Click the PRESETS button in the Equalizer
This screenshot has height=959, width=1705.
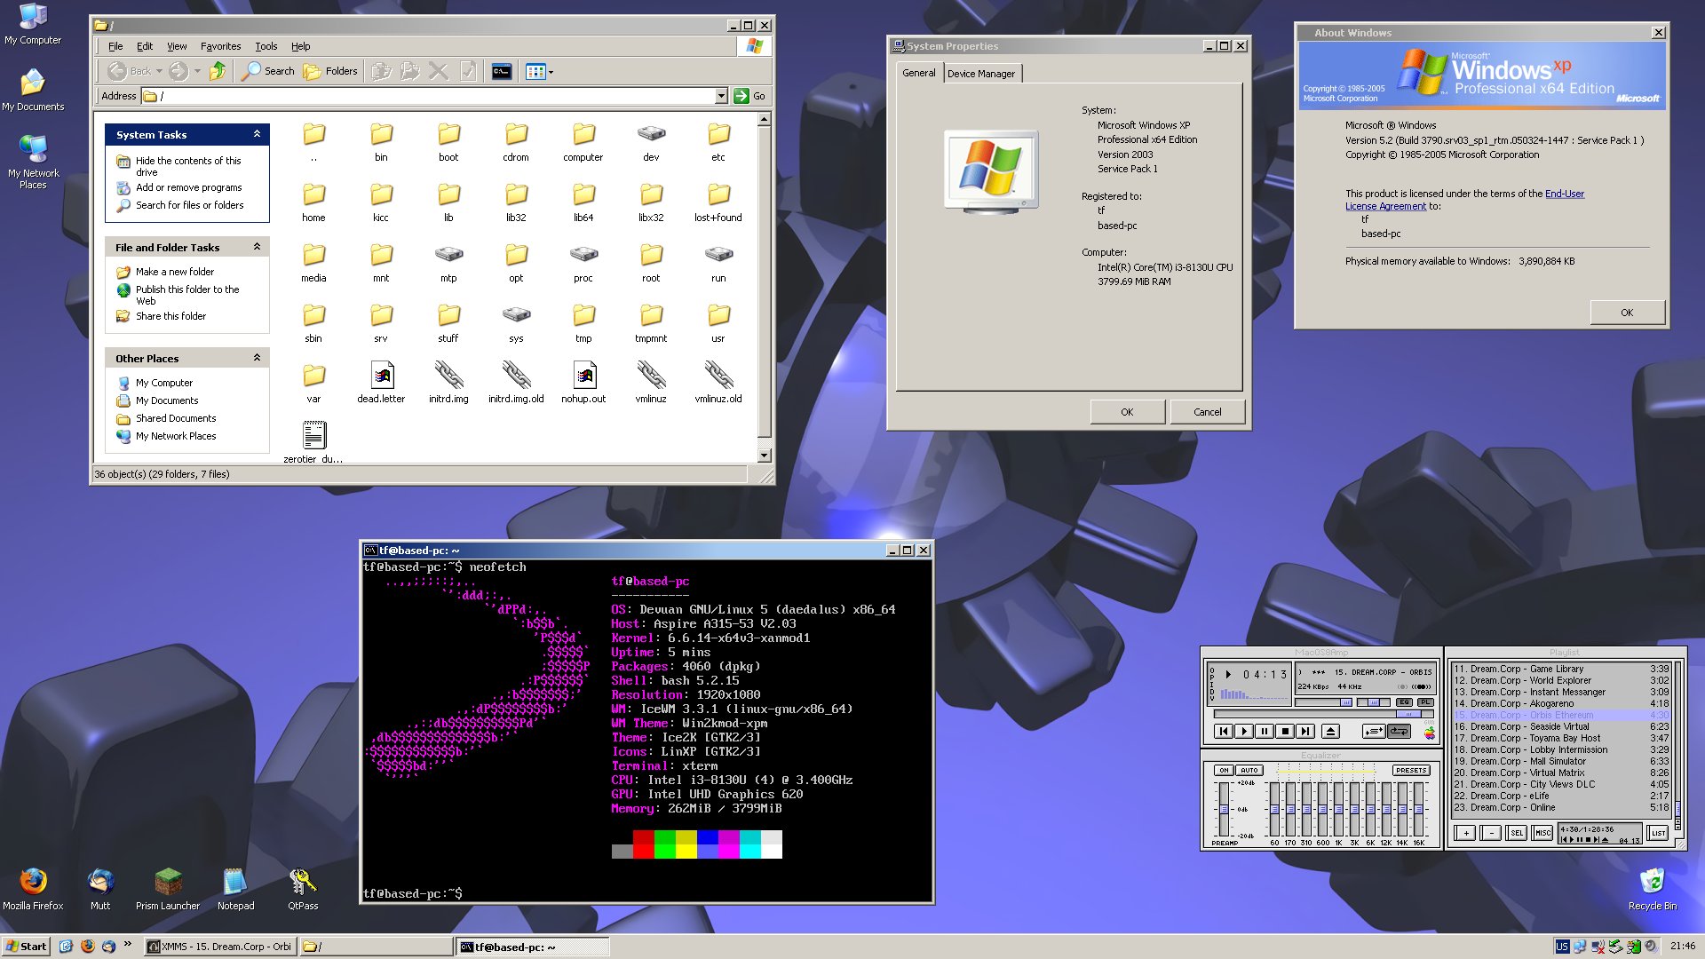coord(1410,770)
